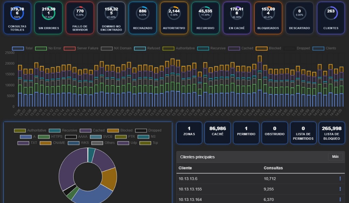The image size is (349, 203).
Task: Toggle Dropped in donut chart legend
Action: pos(148,130)
